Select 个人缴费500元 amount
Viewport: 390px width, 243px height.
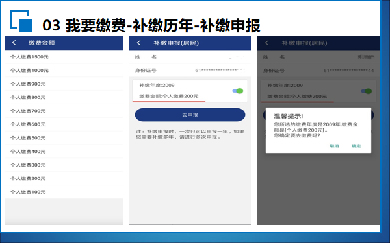64,138
